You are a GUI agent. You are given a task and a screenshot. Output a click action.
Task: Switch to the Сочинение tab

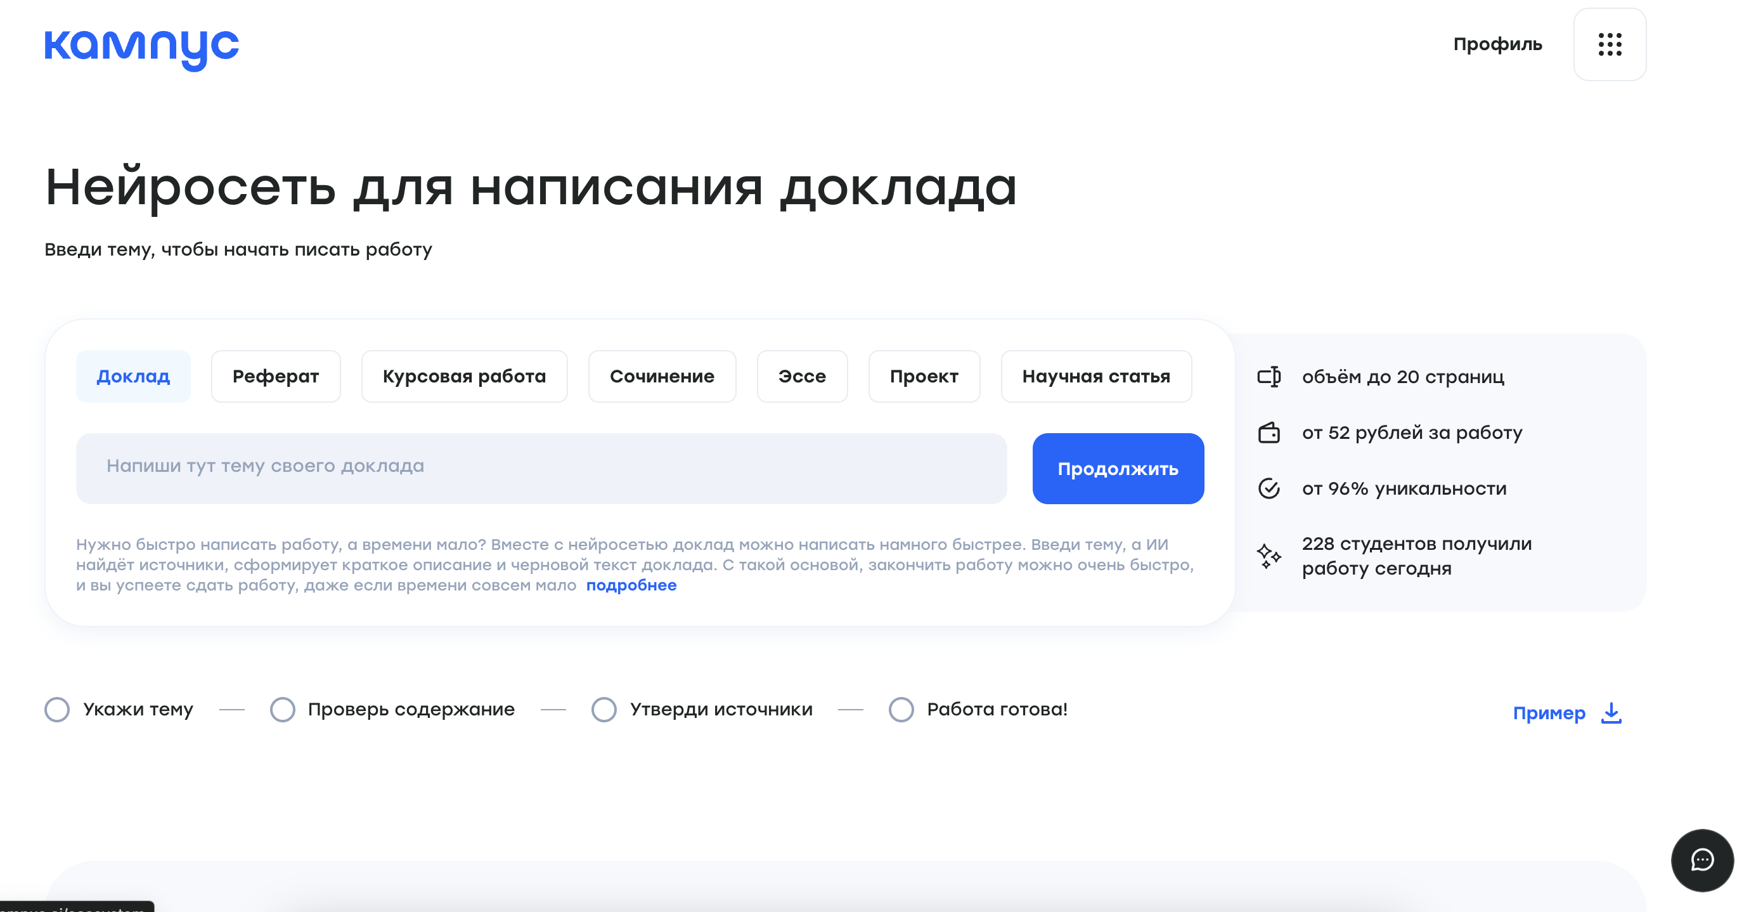coord(662,376)
